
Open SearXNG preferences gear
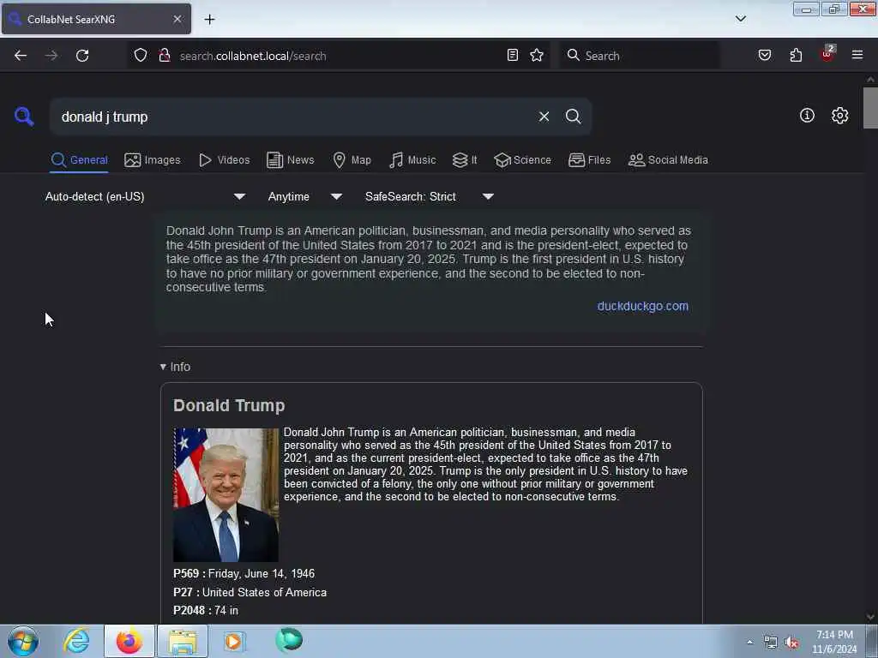tap(840, 116)
